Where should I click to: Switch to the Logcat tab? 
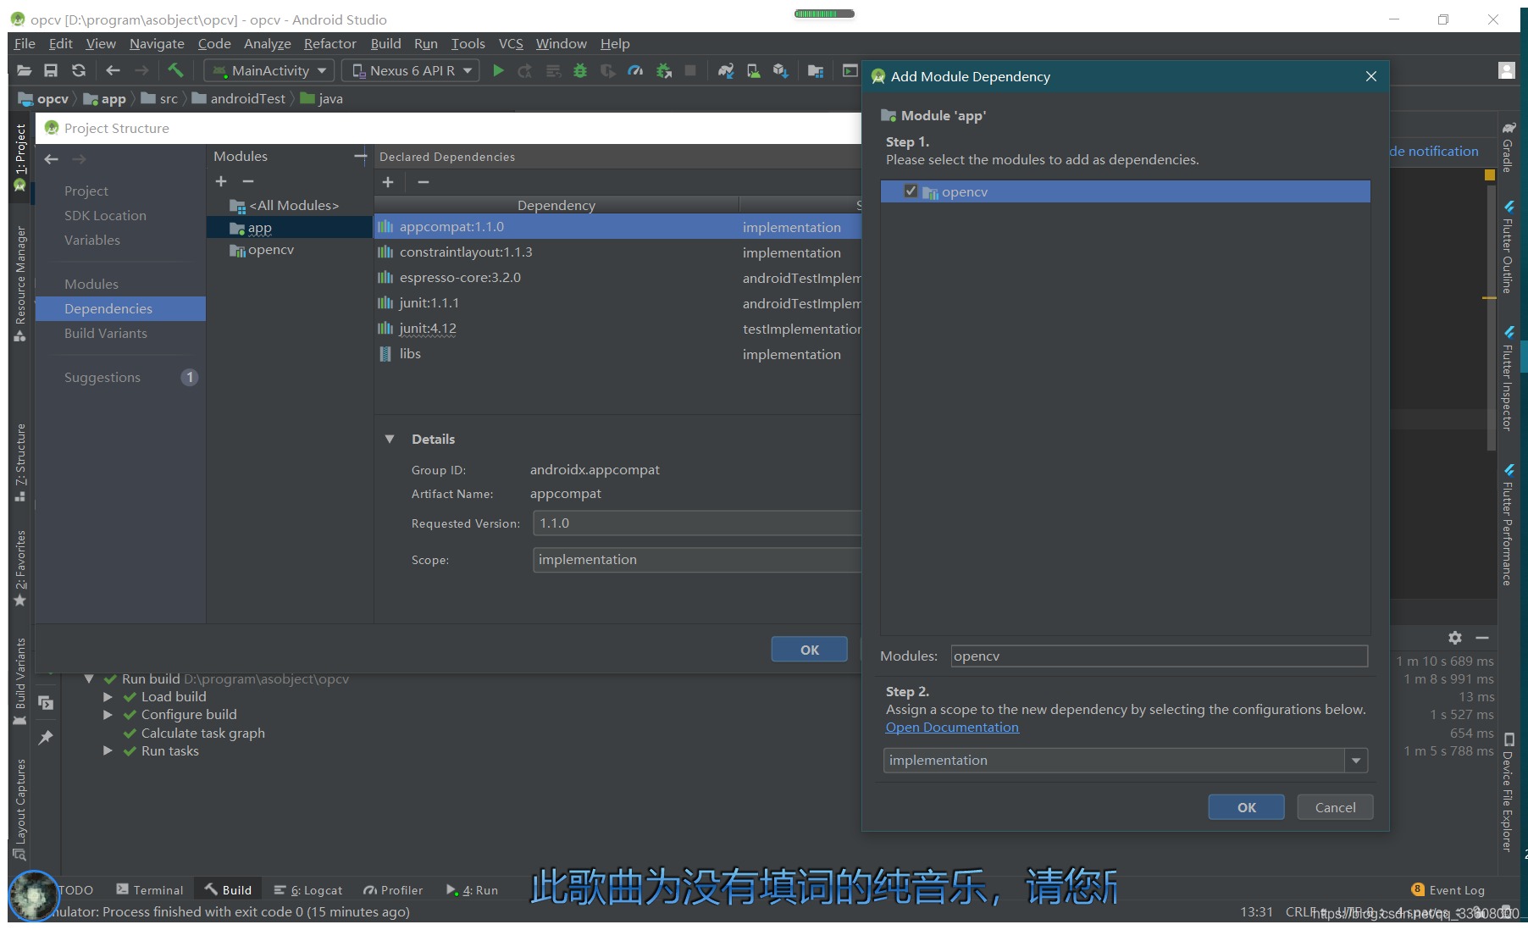(308, 890)
